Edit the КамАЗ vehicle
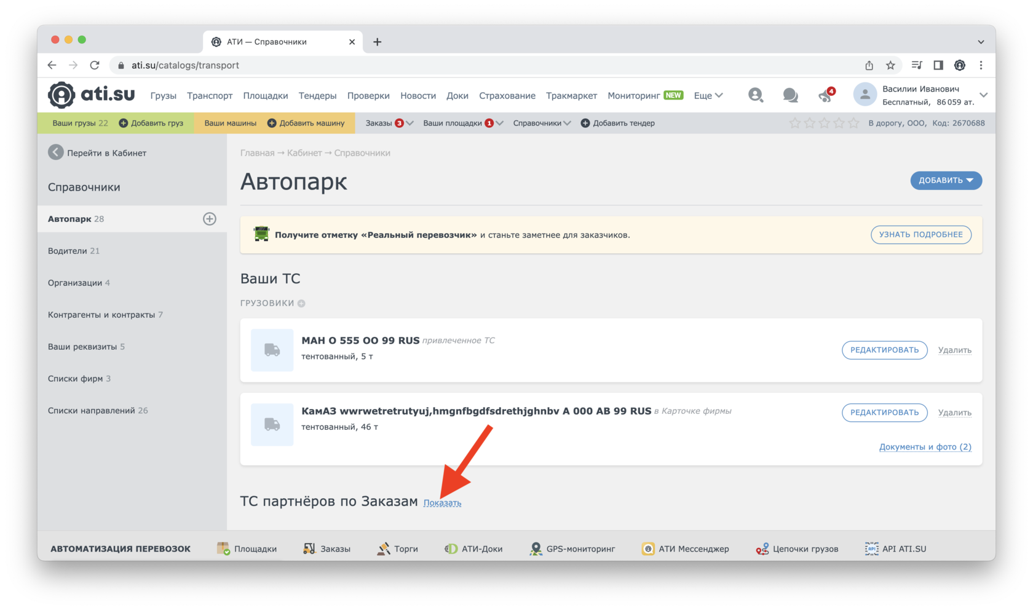Screen dimensions: 1033x610 (884, 412)
